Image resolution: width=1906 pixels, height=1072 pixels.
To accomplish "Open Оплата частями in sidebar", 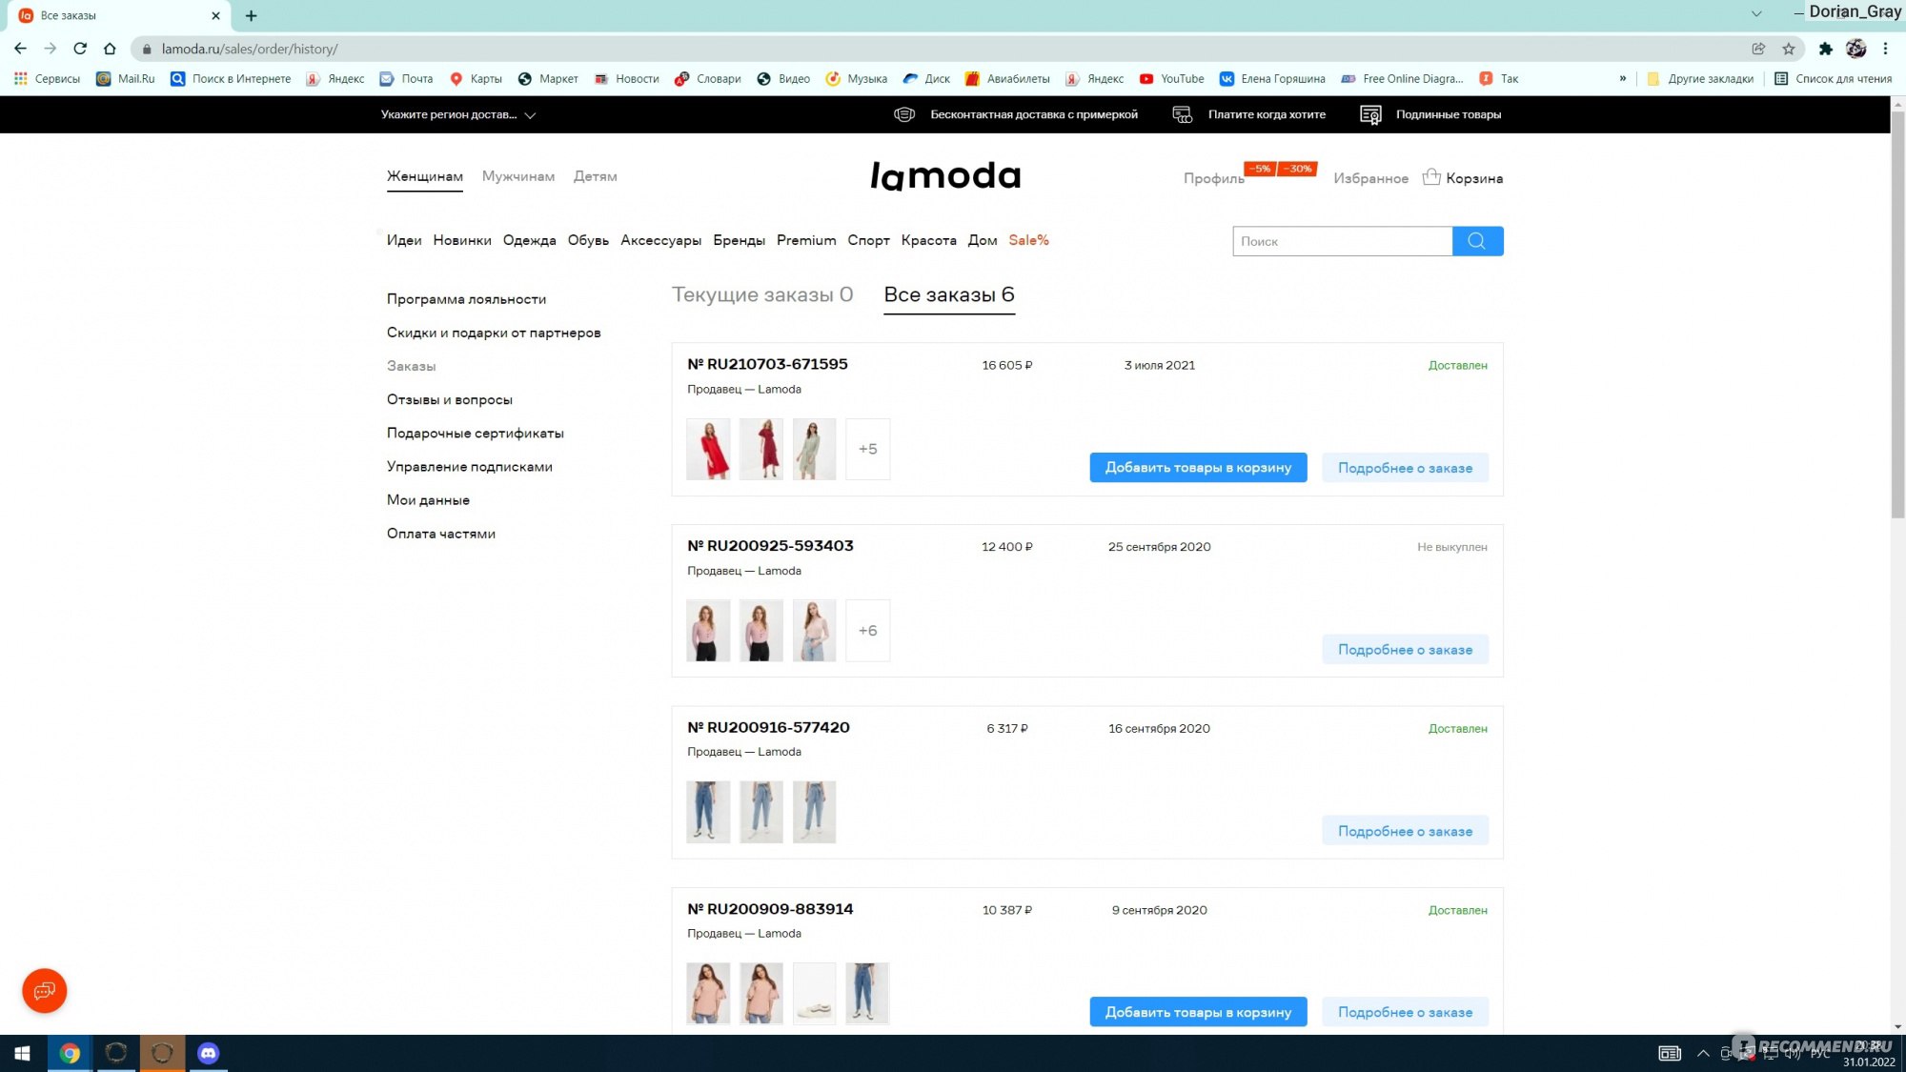I will tap(441, 534).
